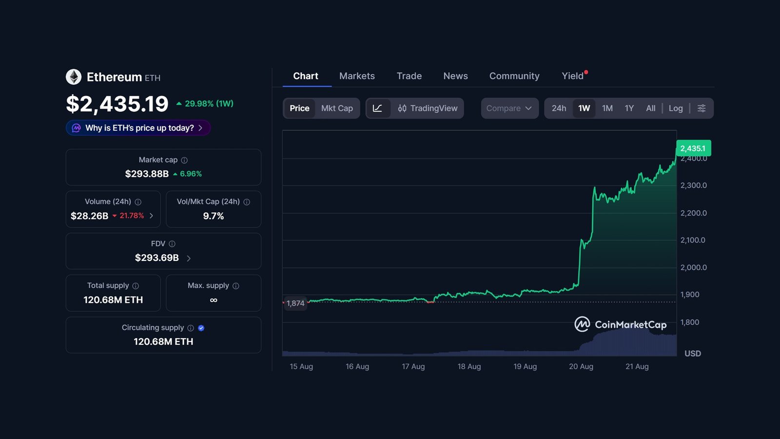Click the $28.26B volume value
Image resolution: width=780 pixels, height=439 pixels.
(x=89, y=216)
